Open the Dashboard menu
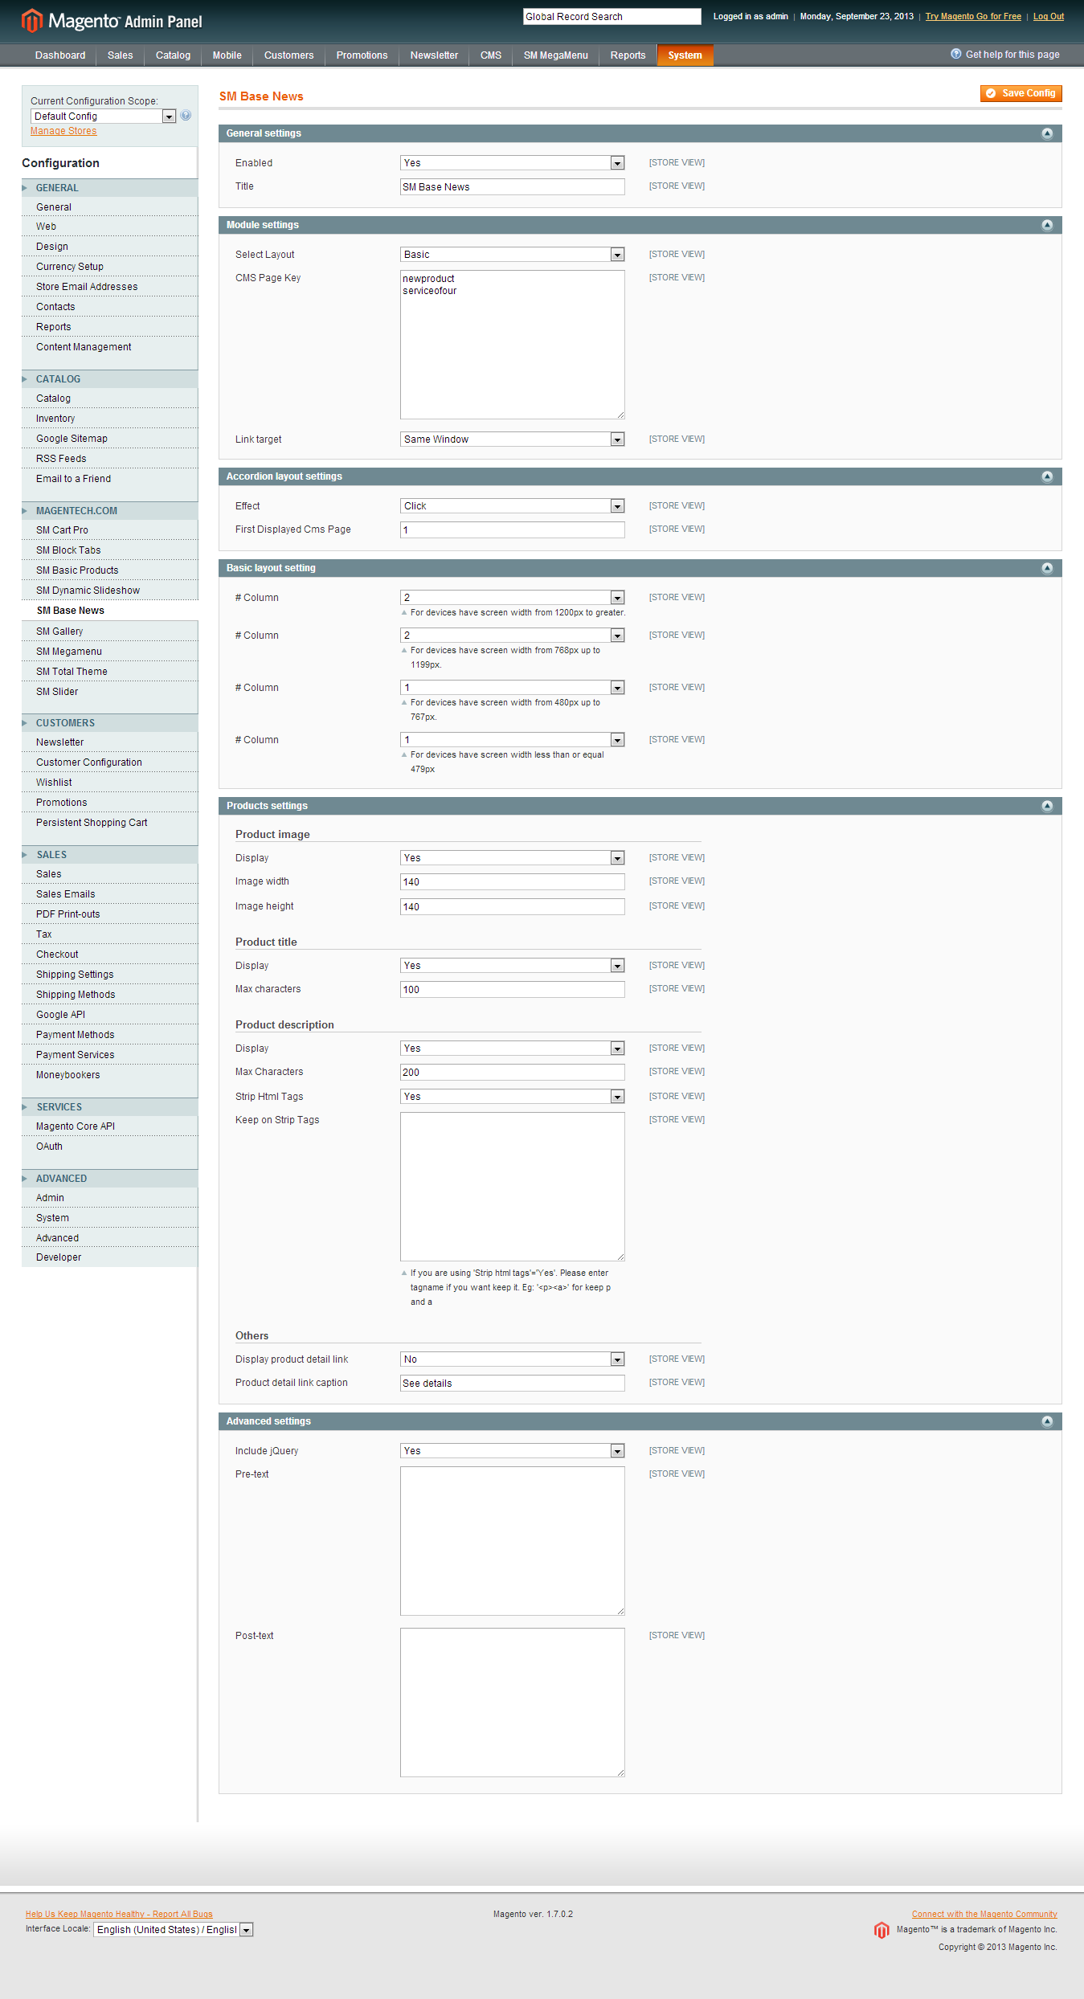 [x=60, y=55]
